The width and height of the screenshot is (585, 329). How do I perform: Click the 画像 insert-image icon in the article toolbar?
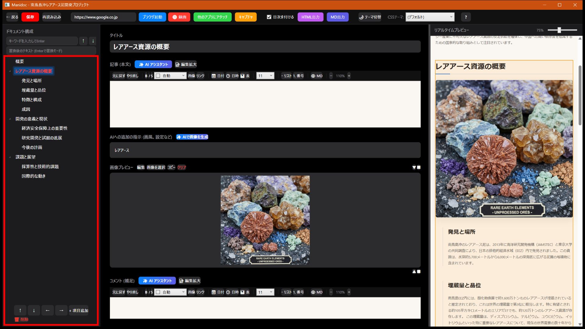pyautogui.click(x=192, y=76)
